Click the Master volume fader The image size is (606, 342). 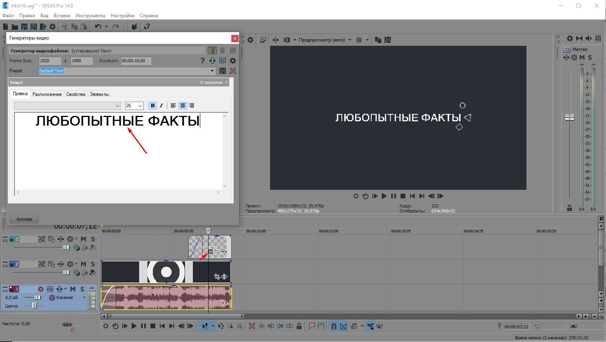(x=570, y=117)
